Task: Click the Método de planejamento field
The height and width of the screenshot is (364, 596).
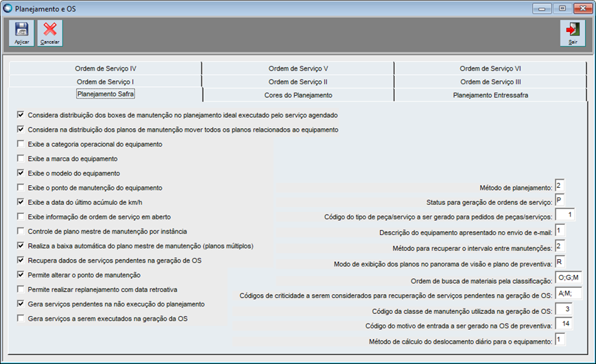Action: point(560,186)
